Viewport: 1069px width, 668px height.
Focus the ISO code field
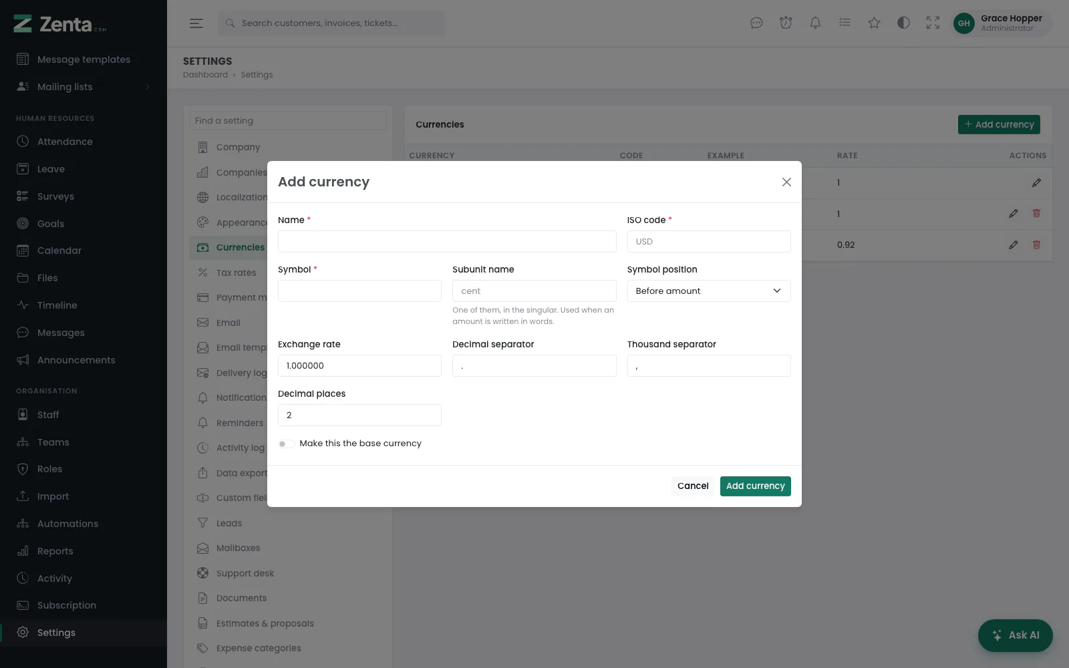[x=709, y=241]
